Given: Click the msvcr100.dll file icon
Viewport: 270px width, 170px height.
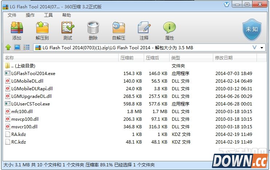Looking at the screenshot, I should 8,127.
